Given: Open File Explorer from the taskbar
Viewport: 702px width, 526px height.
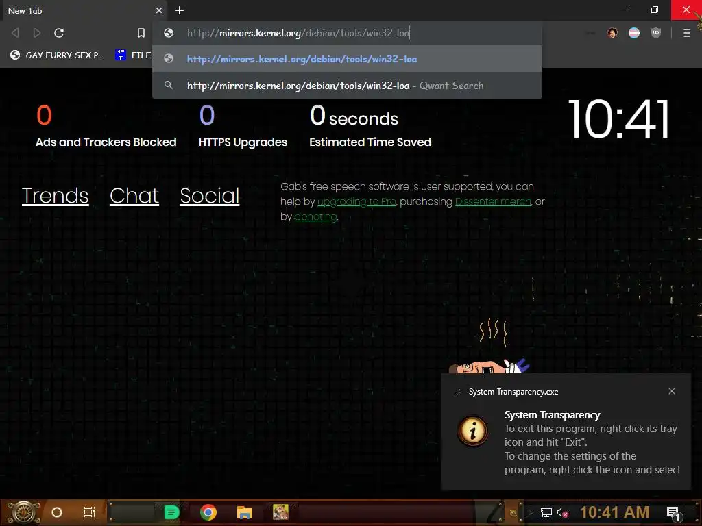Looking at the screenshot, I should [245, 512].
